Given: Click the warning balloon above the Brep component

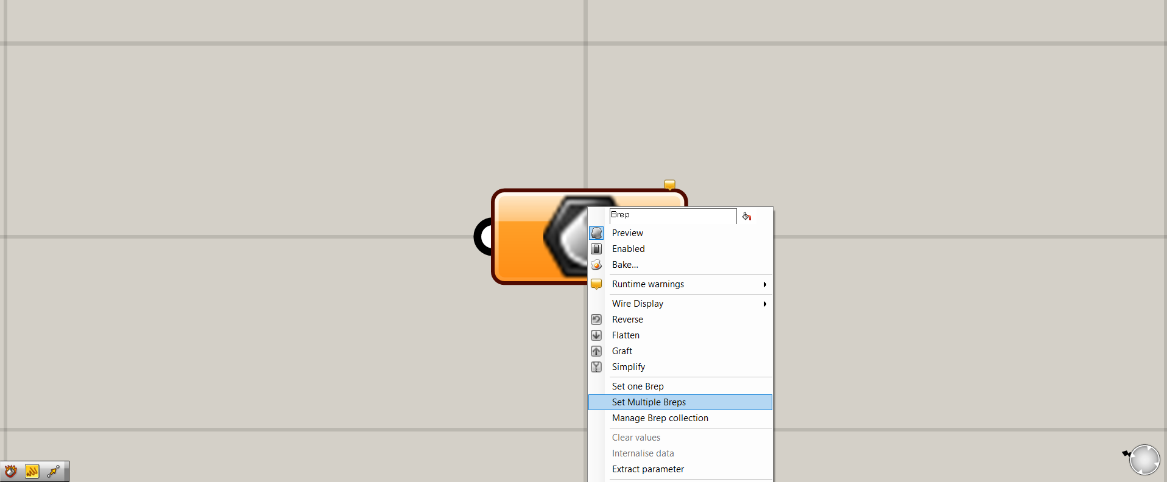Looking at the screenshot, I should 669,184.
